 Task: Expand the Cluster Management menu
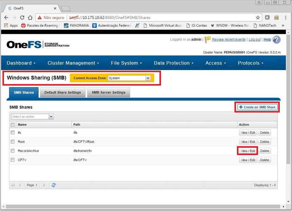[73, 63]
